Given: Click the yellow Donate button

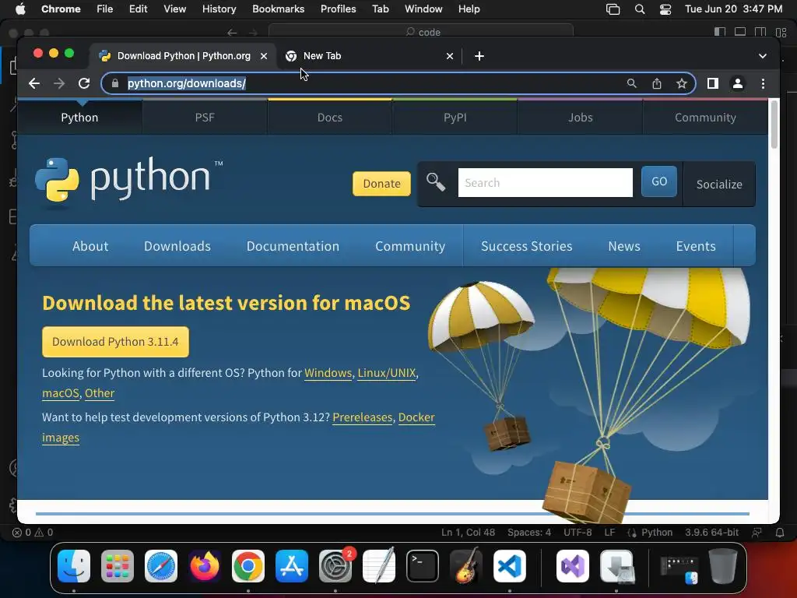Looking at the screenshot, I should 381,184.
